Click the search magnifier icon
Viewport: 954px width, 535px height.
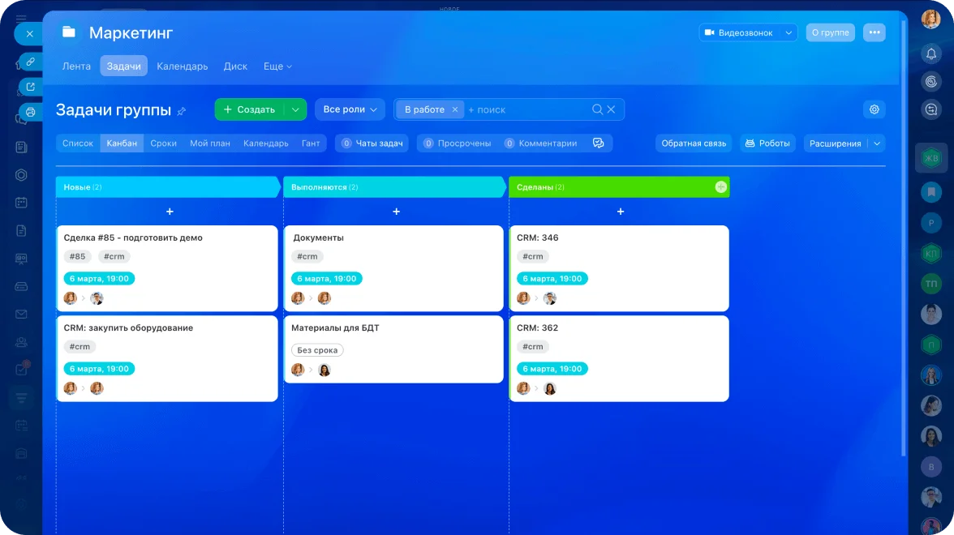tap(597, 109)
